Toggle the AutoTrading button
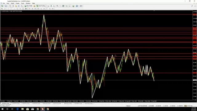Screen dimensions: 197x111 pos(41,6)
